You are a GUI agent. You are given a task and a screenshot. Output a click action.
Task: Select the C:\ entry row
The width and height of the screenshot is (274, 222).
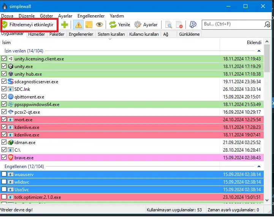pos(132,150)
